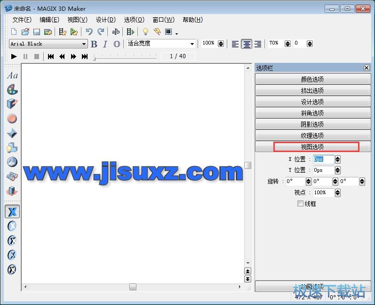This screenshot has width=375, height=305.
Task: Click the Save icon in toolbar
Action: [x=37, y=32]
